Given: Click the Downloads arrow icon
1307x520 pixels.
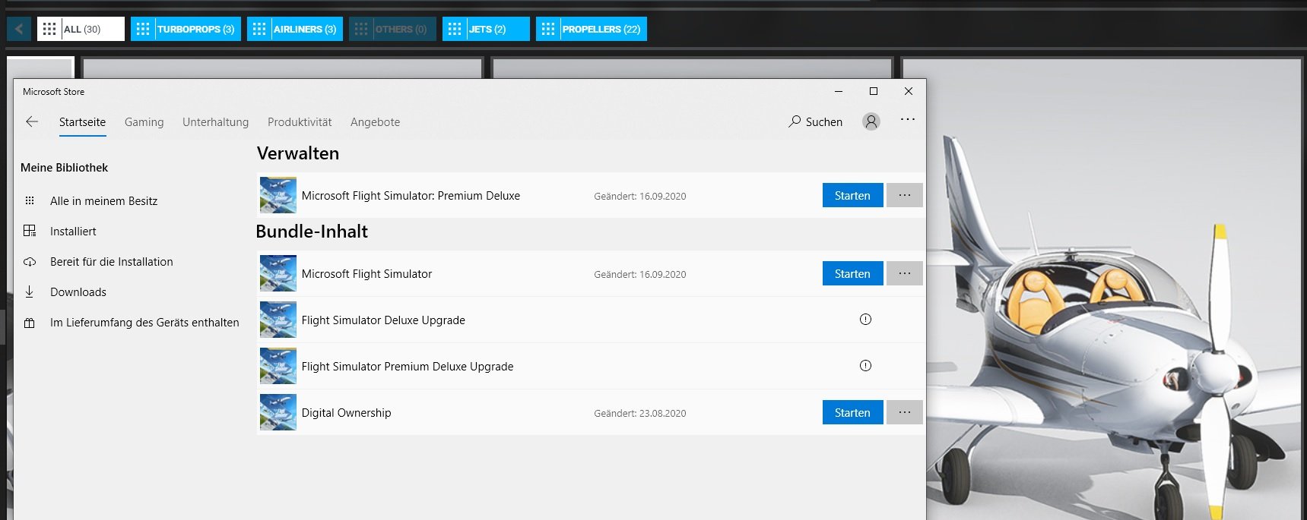Looking at the screenshot, I should (x=30, y=292).
